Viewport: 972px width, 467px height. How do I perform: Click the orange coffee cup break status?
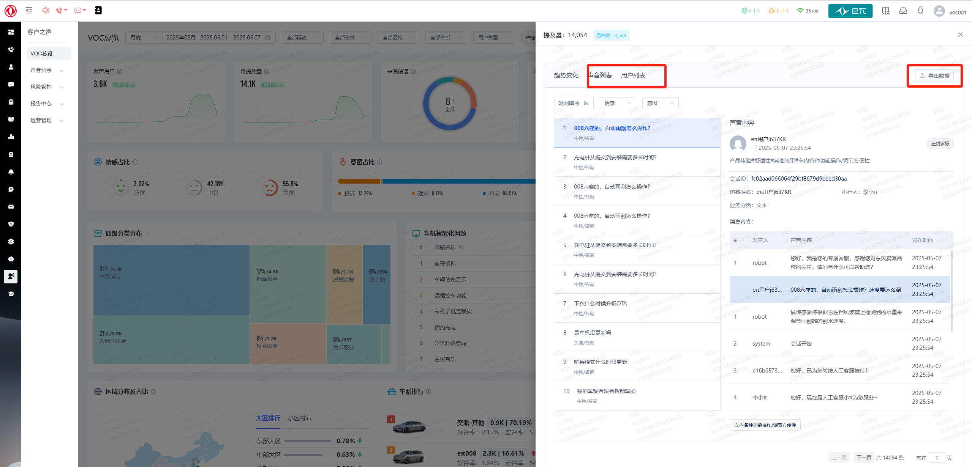click(778, 11)
